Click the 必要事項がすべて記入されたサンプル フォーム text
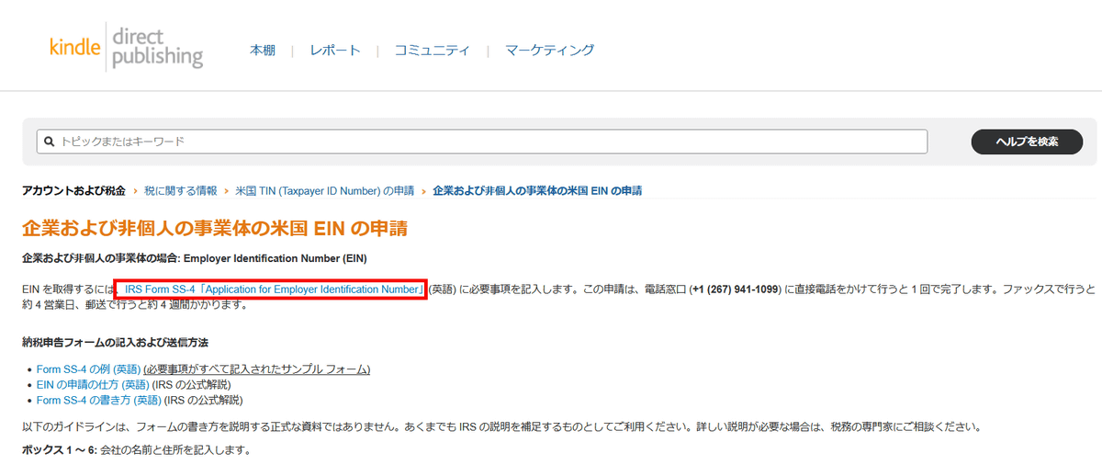Image resolution: width=1102 pixels, height=465 pixels. pos(257,369)
